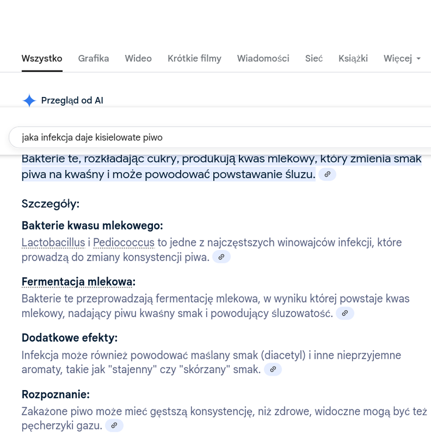Follow the 'Fermentacja mlekowa' heading link

click(77, 281)
